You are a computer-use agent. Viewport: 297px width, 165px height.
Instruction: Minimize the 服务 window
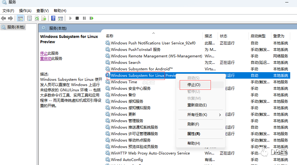coord(287,2)
